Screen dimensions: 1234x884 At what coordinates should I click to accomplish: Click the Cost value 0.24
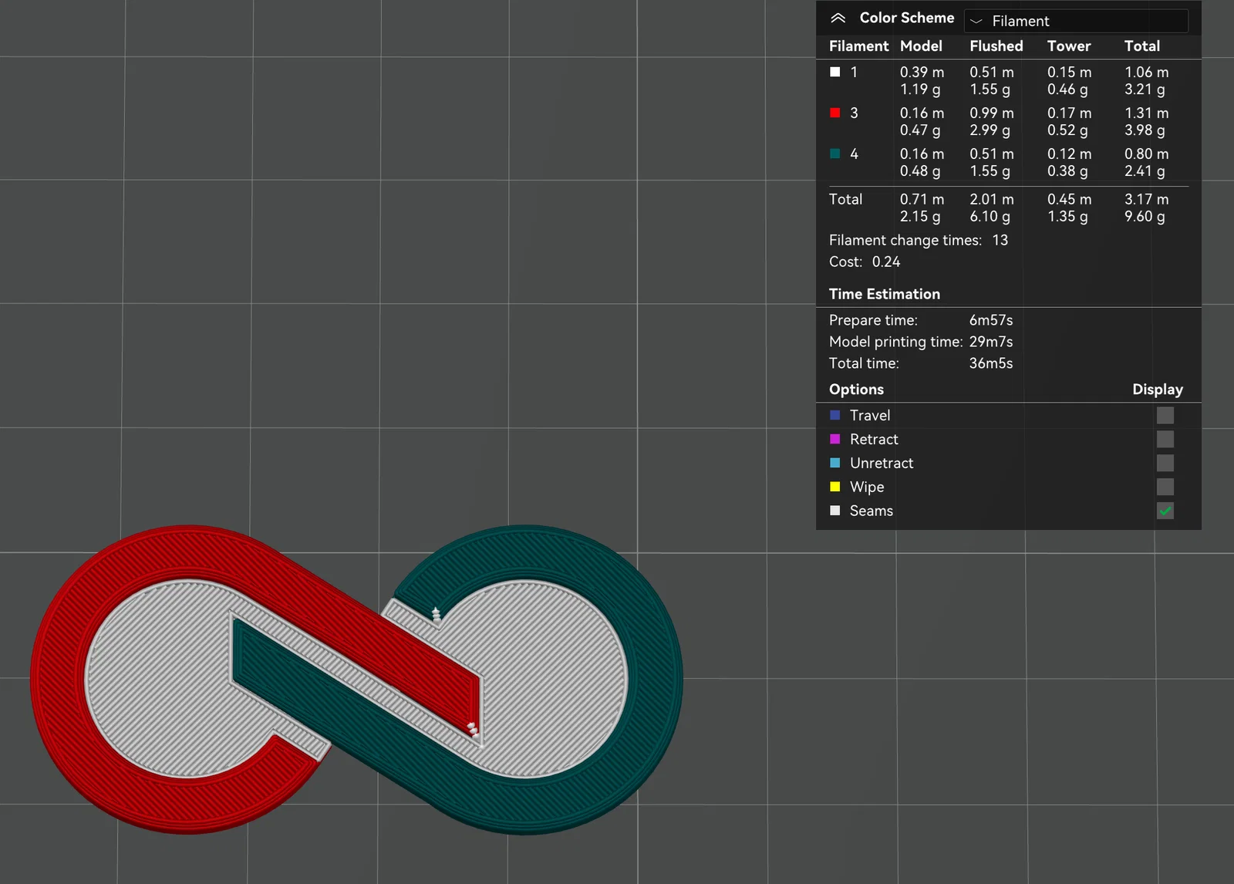coord(886,261)
